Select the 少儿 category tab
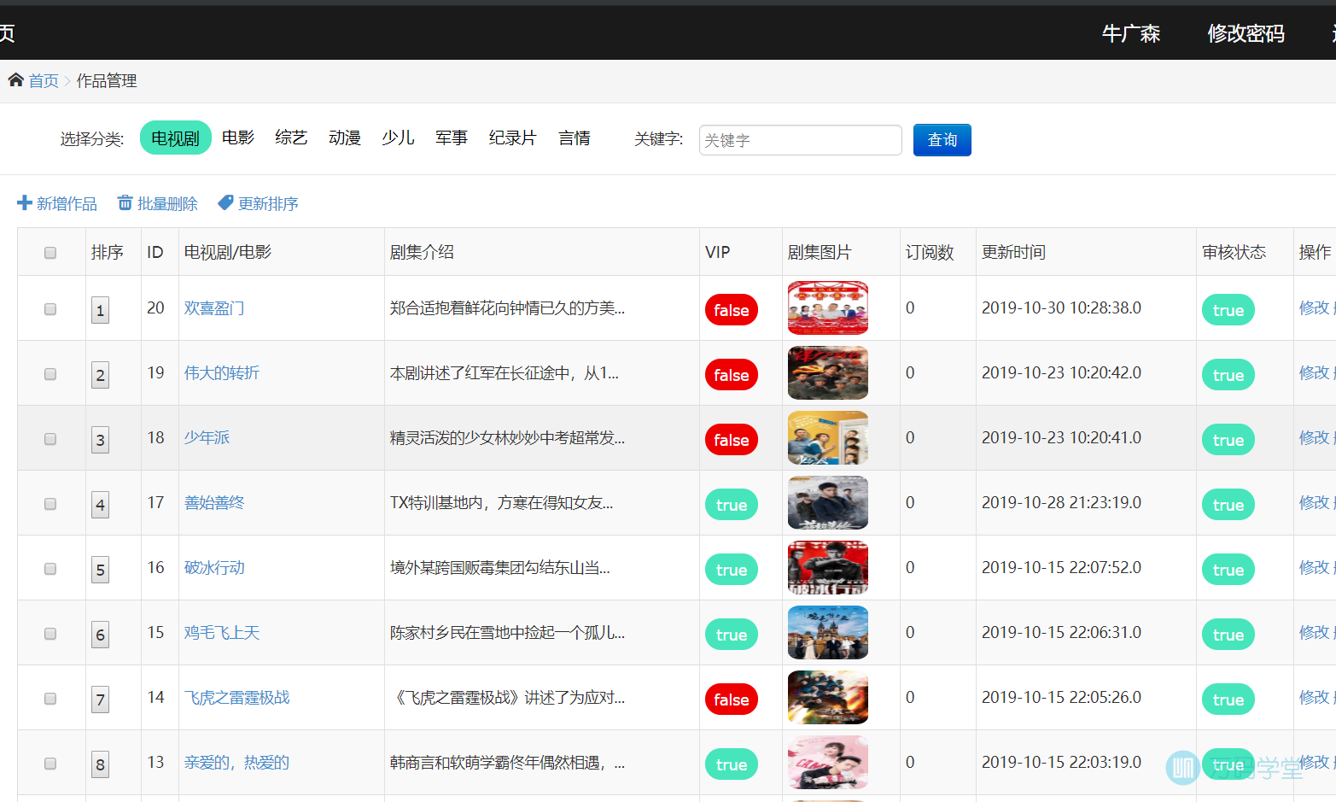 (x=398, y=138)
